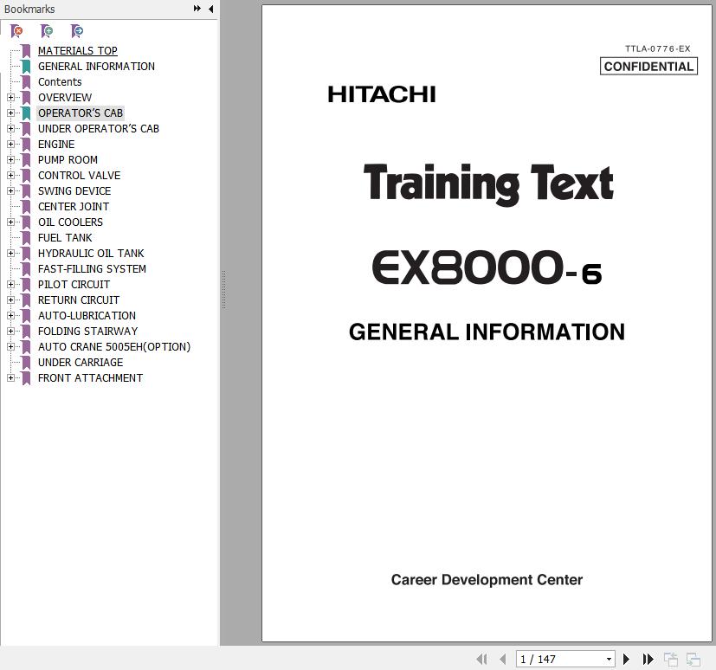Click the teal bookmark icon beside GENERAL INFORMATION
The width and height of the screenshot is (716, 670).
click(x=27, y=67)
